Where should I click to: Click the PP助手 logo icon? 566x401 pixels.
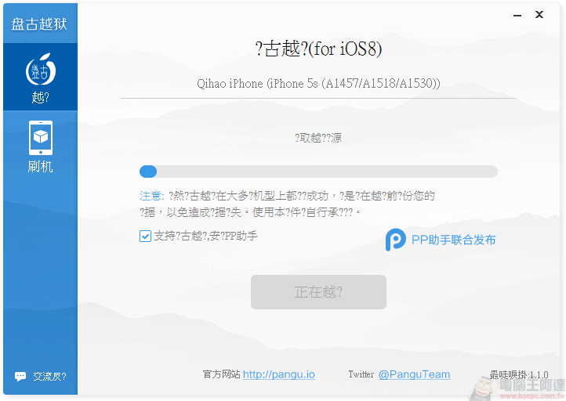point(395,240)
